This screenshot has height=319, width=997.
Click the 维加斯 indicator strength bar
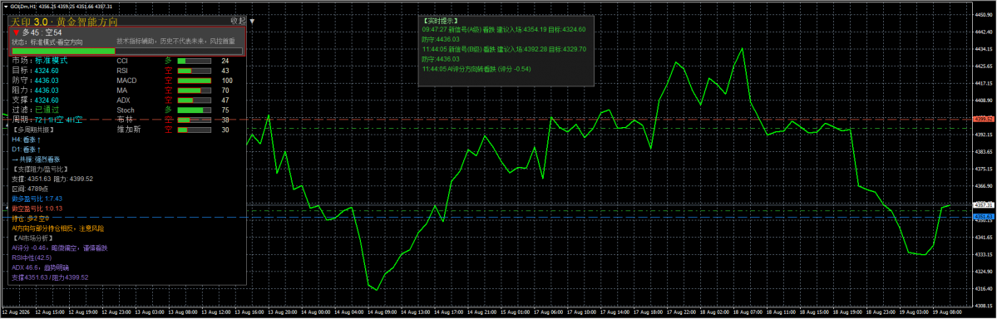point(194,130)
